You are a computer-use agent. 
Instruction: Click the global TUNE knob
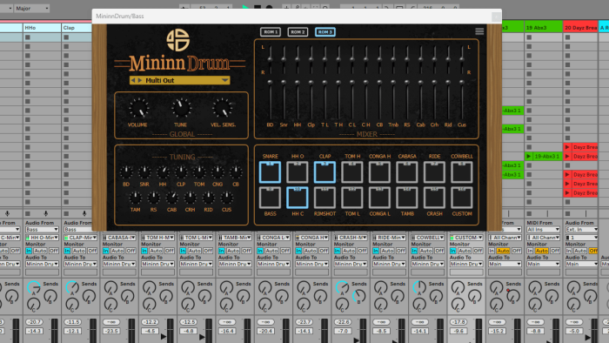181,108
